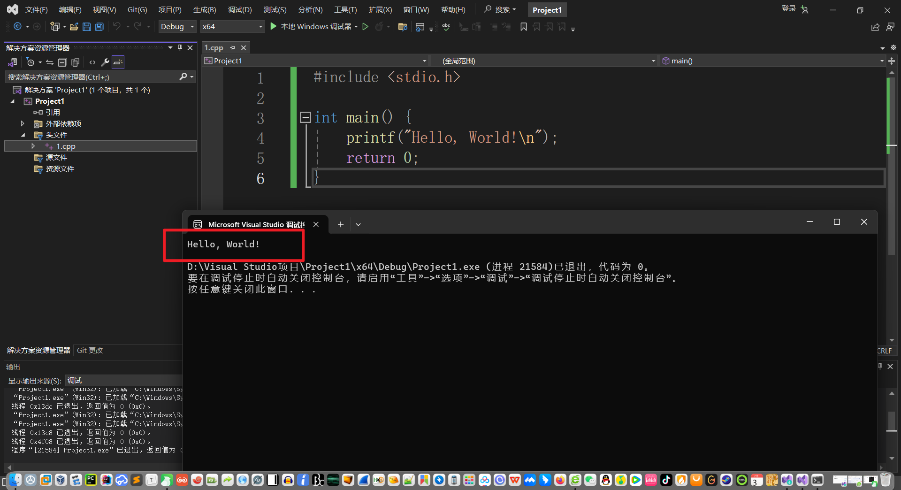Open the main() member dropdown
This screenshot has width=901, height=490.
(x=772, y=61)
